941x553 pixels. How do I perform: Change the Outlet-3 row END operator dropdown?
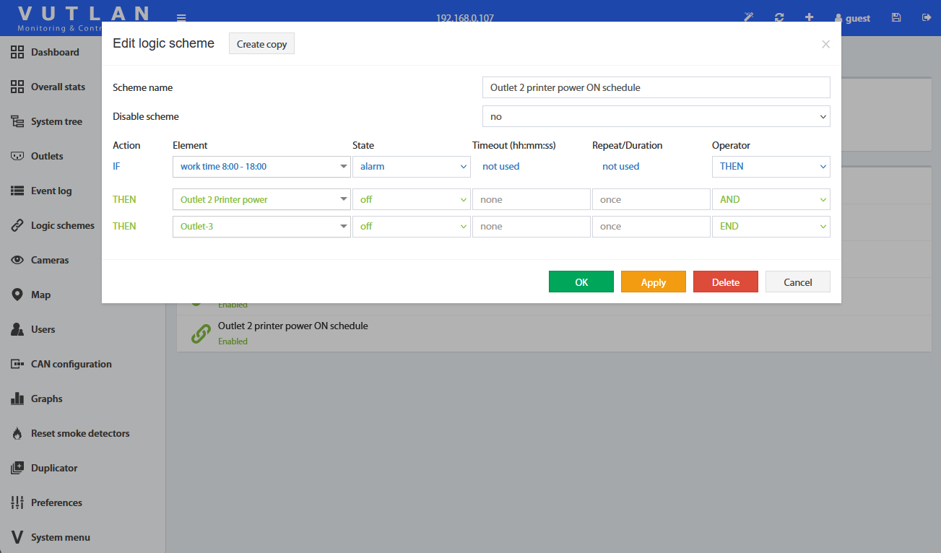click(x=771, y=227)
